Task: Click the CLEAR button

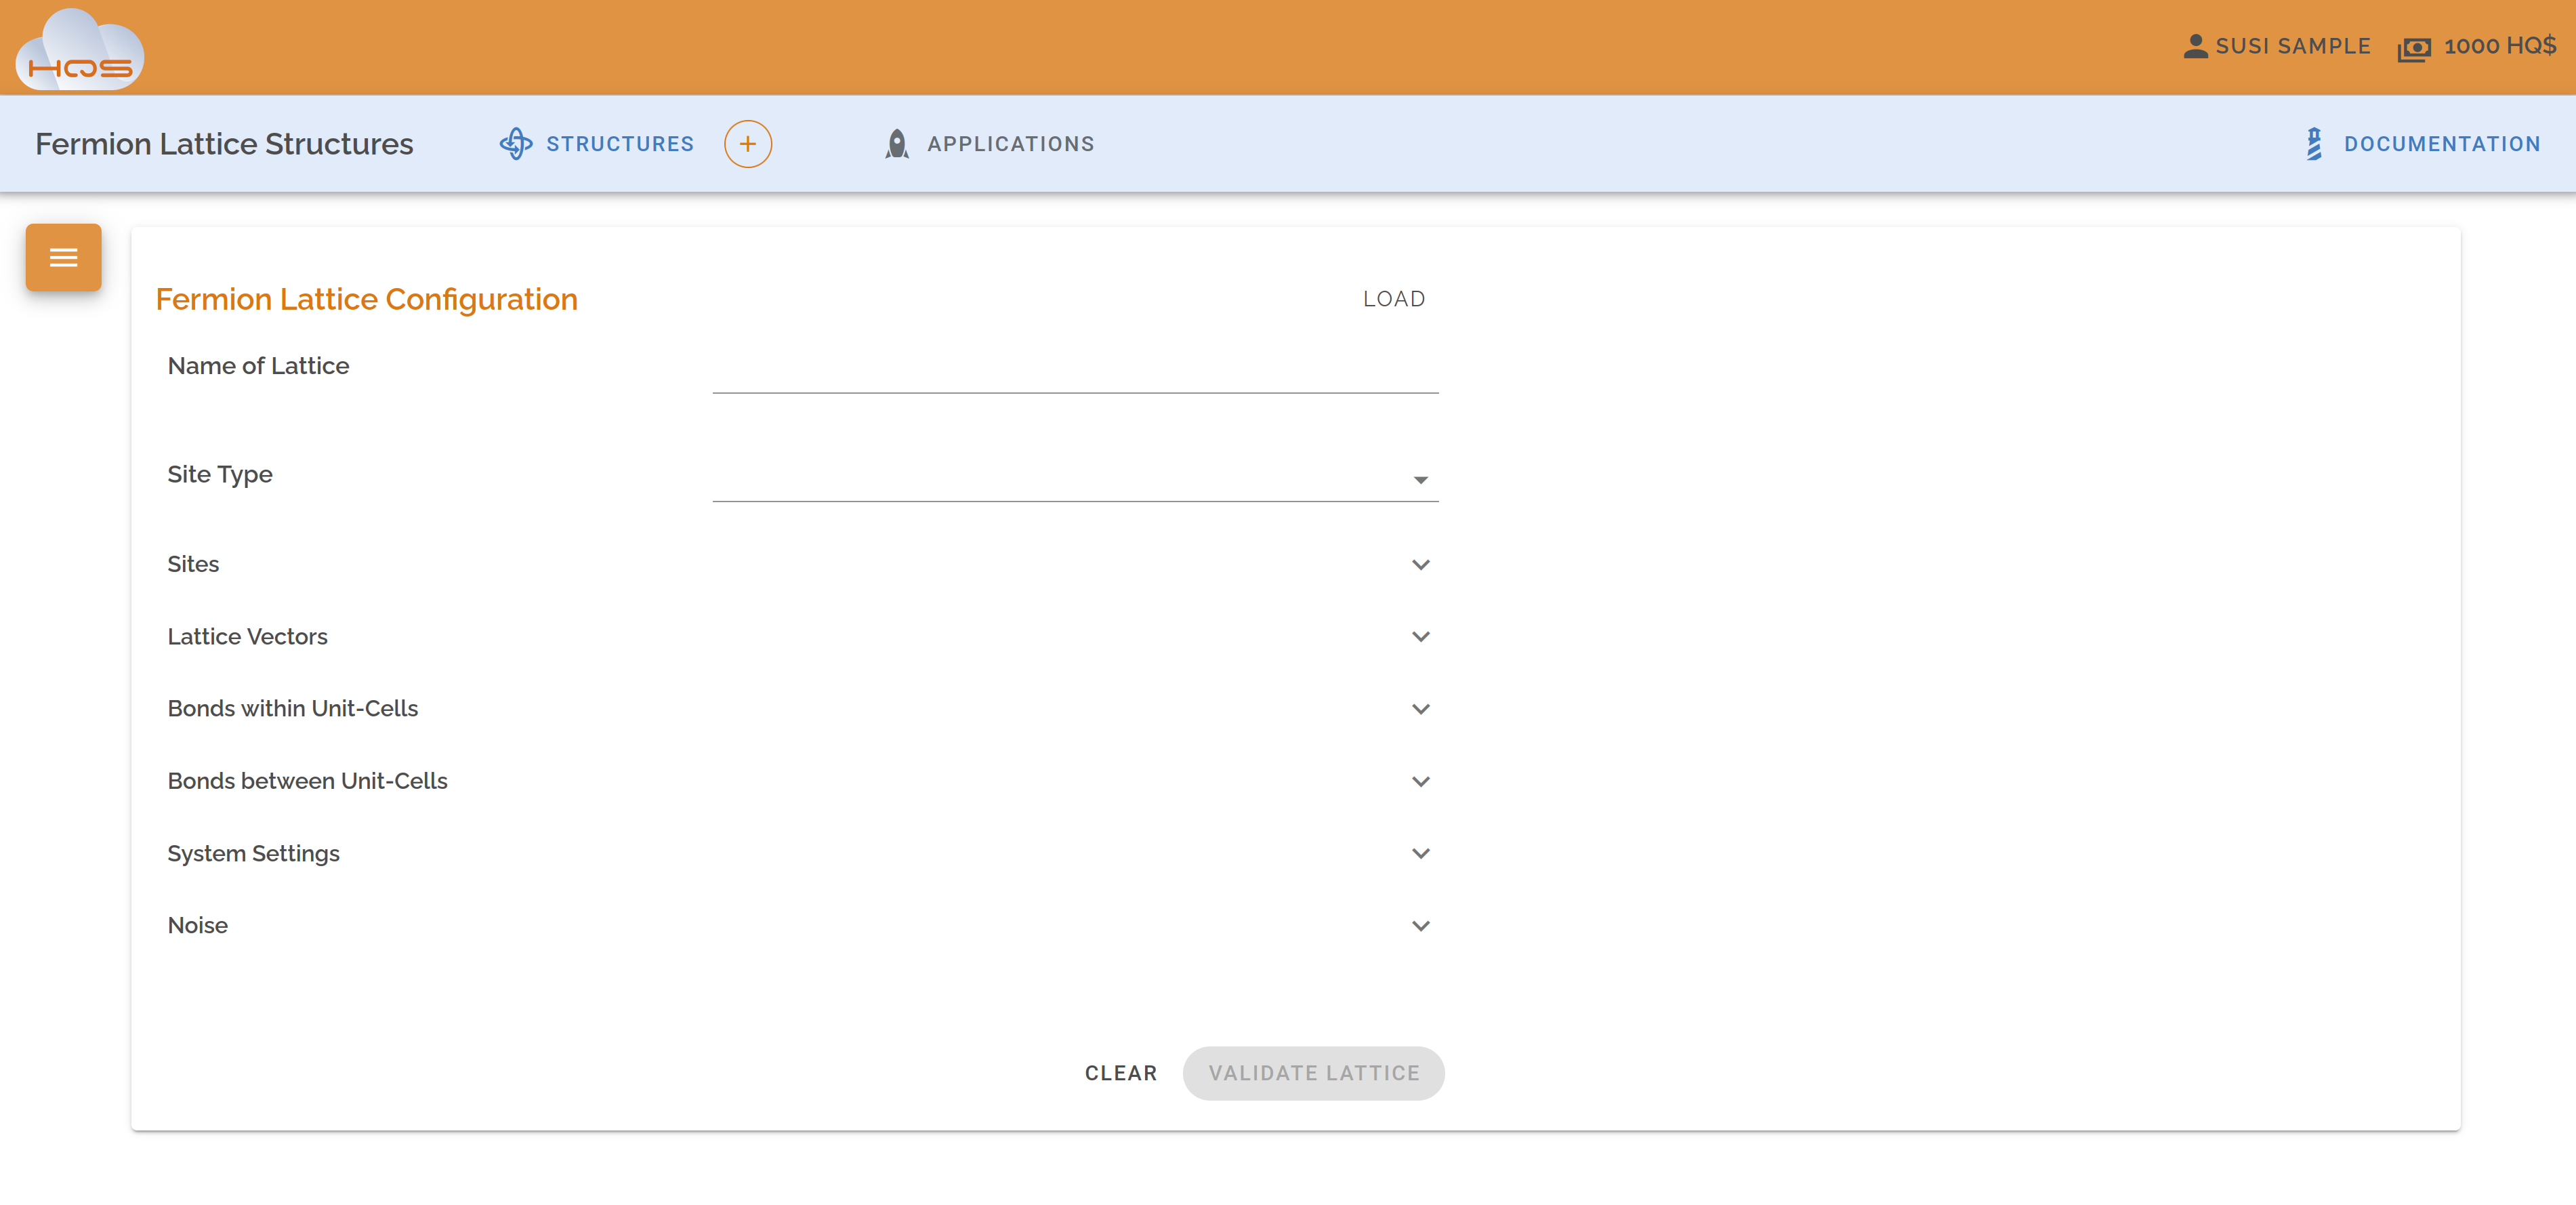Action: (x=1121, y=1073)
